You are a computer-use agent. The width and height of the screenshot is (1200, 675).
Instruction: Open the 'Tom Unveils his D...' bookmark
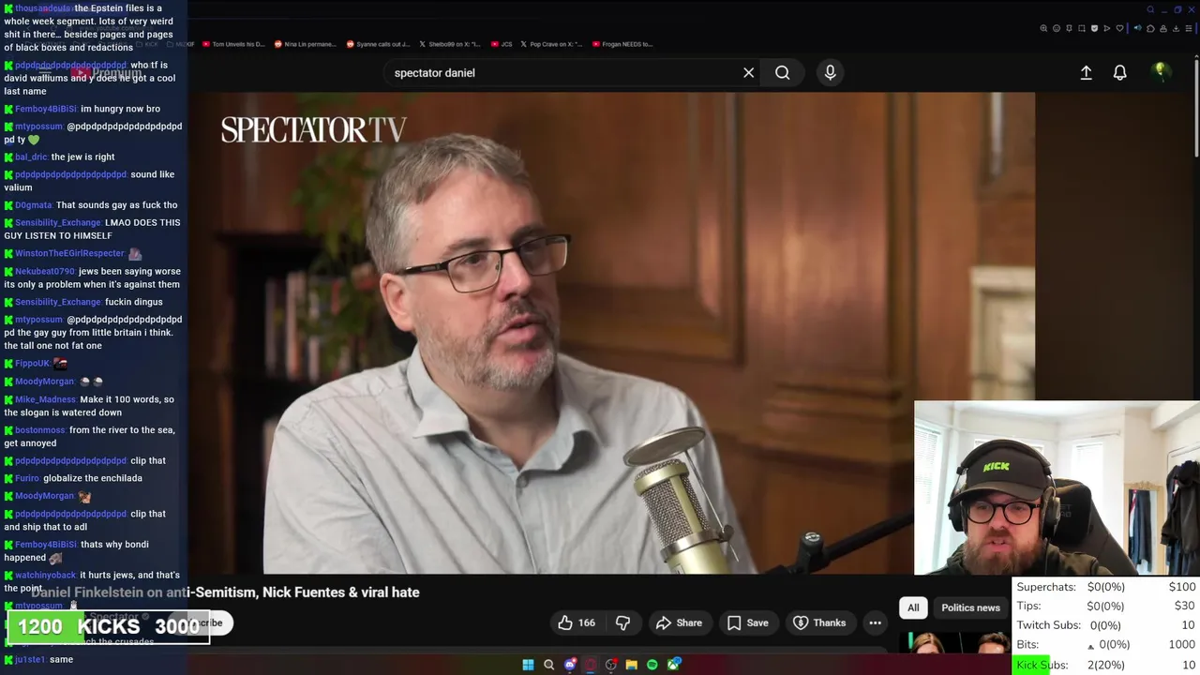tap(234, 44)
